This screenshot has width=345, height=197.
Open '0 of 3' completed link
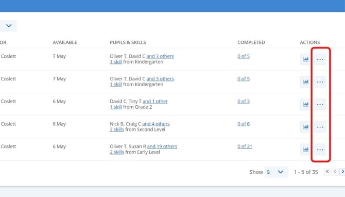click(244, 102)
